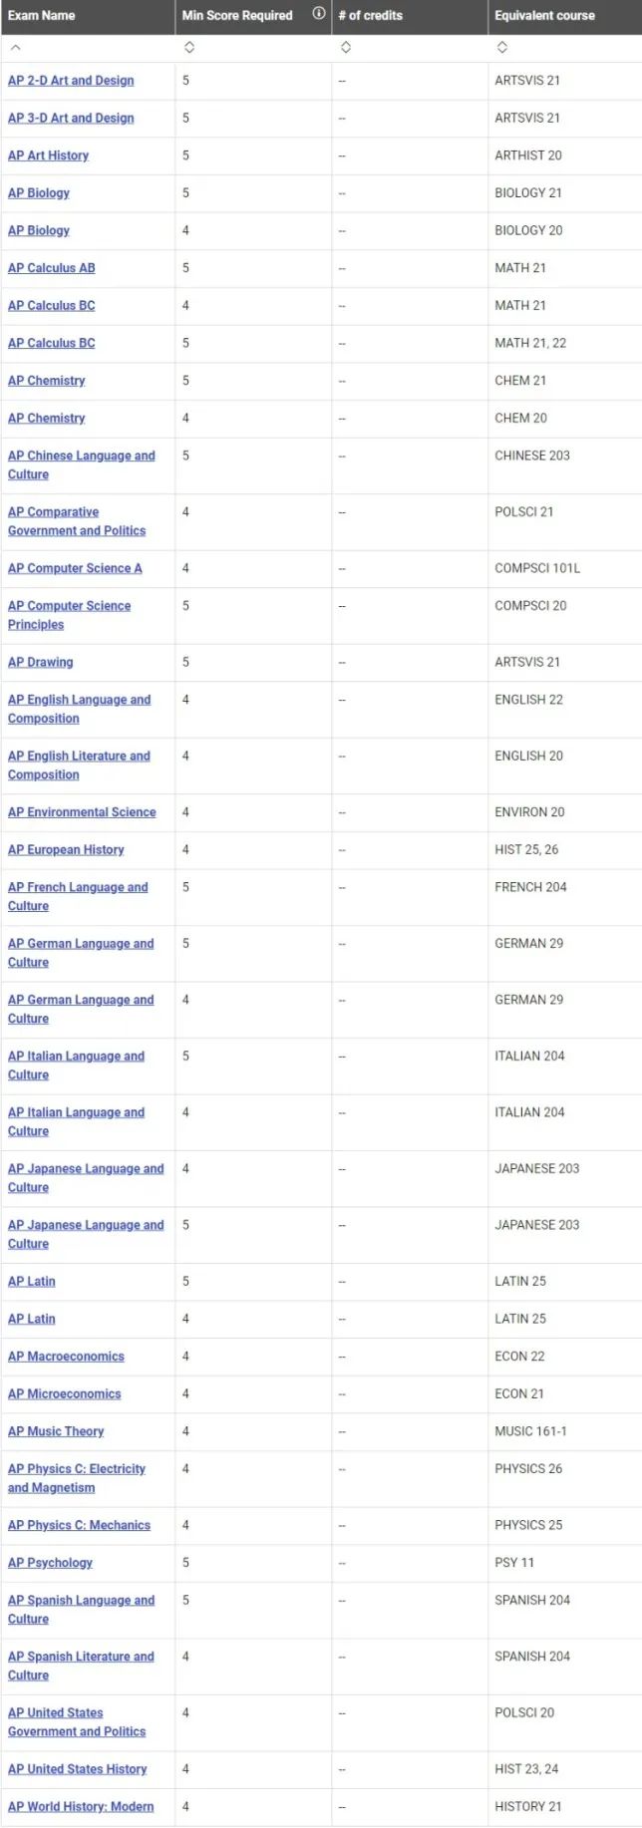642x1828 pixels.
Task: Open the AP Computer Science A link
Action: pos(75,568)
